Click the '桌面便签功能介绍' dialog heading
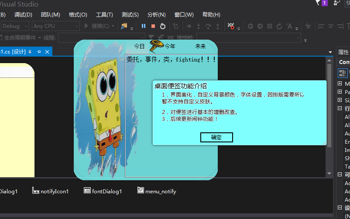The width and height of the screenshot is (350, 219). tap(181, 86)
